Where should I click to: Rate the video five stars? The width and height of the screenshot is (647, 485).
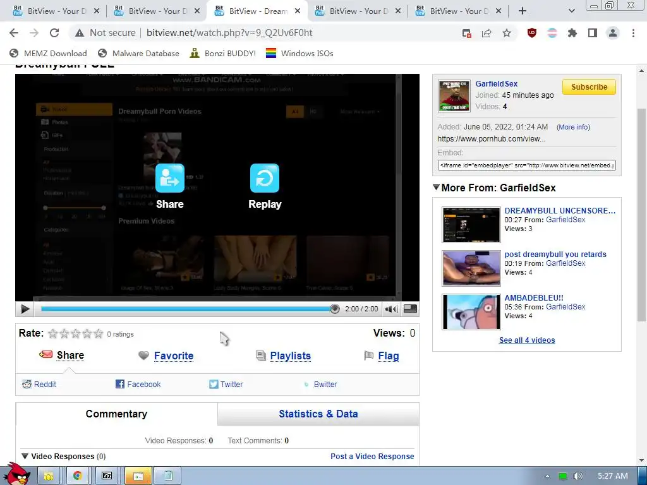tap(98, 333)
